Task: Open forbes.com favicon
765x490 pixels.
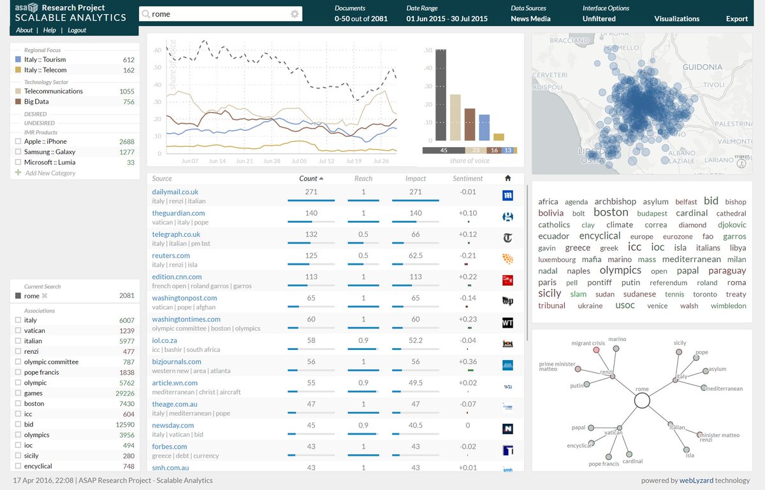Action: [x=507, y=451]
